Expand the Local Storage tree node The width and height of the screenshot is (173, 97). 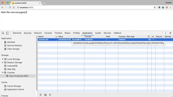3,59
